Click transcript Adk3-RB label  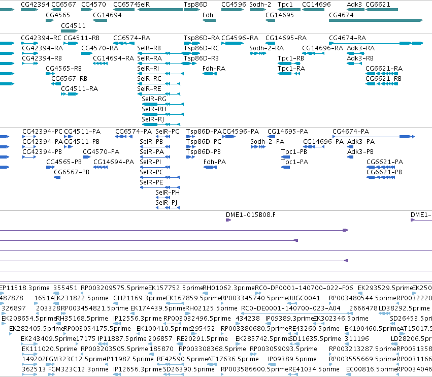tap(360, 58)
